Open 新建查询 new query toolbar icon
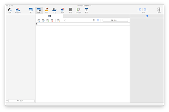 pos(18,10)
